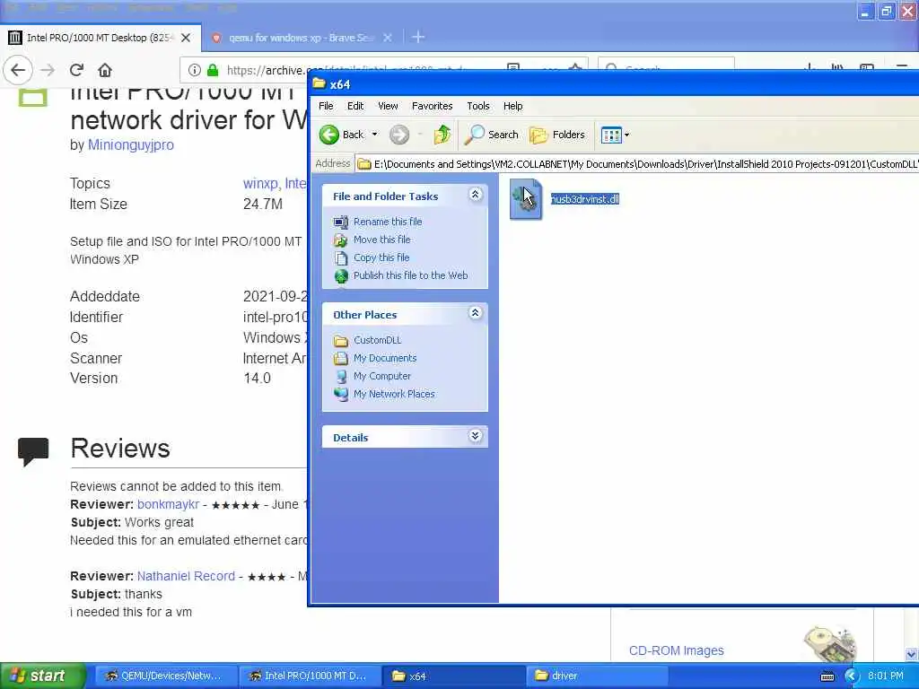Open the Help menu in x64 window
The width and height of the screenshot is (919, 689).
click(512, 106)
